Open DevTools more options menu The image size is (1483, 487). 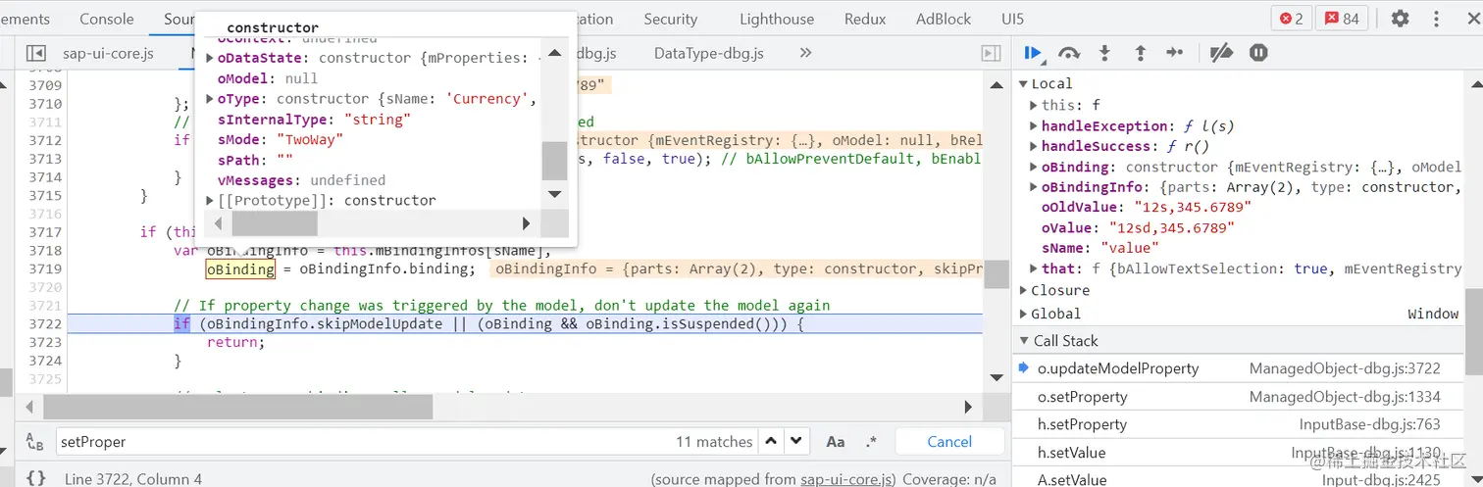[x=1435, y=19]
